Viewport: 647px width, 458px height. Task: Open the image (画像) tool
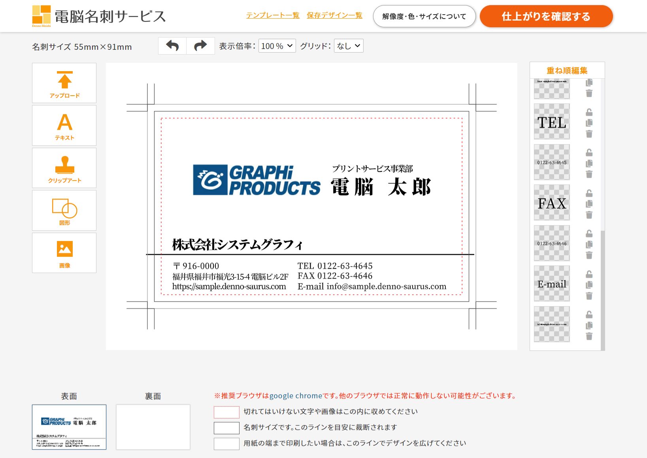(64, 253)
